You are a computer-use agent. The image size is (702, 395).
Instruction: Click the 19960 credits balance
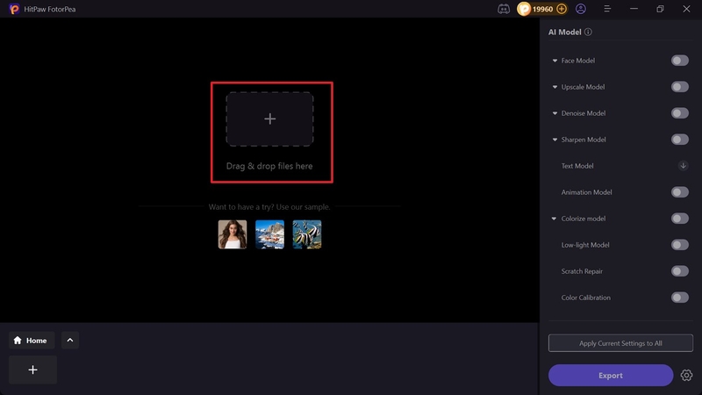pyautogui.click(x=542, y=9)
